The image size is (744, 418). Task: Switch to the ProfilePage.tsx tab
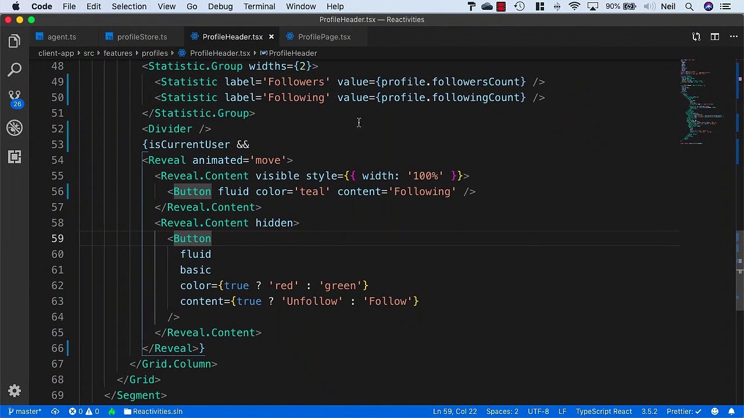coord(324,37)
